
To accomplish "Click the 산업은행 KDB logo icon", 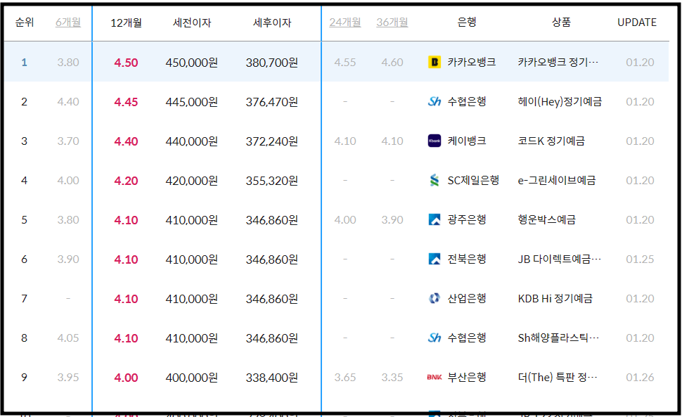I will coord(434,298).
